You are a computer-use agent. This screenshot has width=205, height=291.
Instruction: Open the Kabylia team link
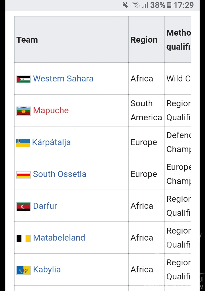click(x=47, y=270)
